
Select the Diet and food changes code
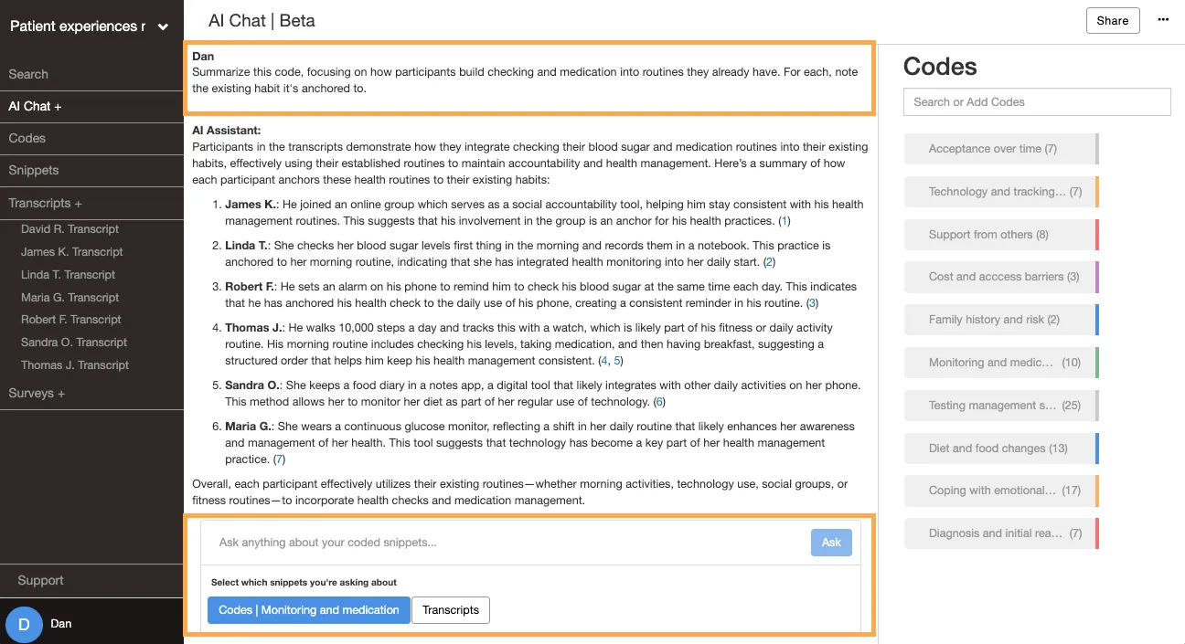pyautogui.click(x=1001, y=449)
